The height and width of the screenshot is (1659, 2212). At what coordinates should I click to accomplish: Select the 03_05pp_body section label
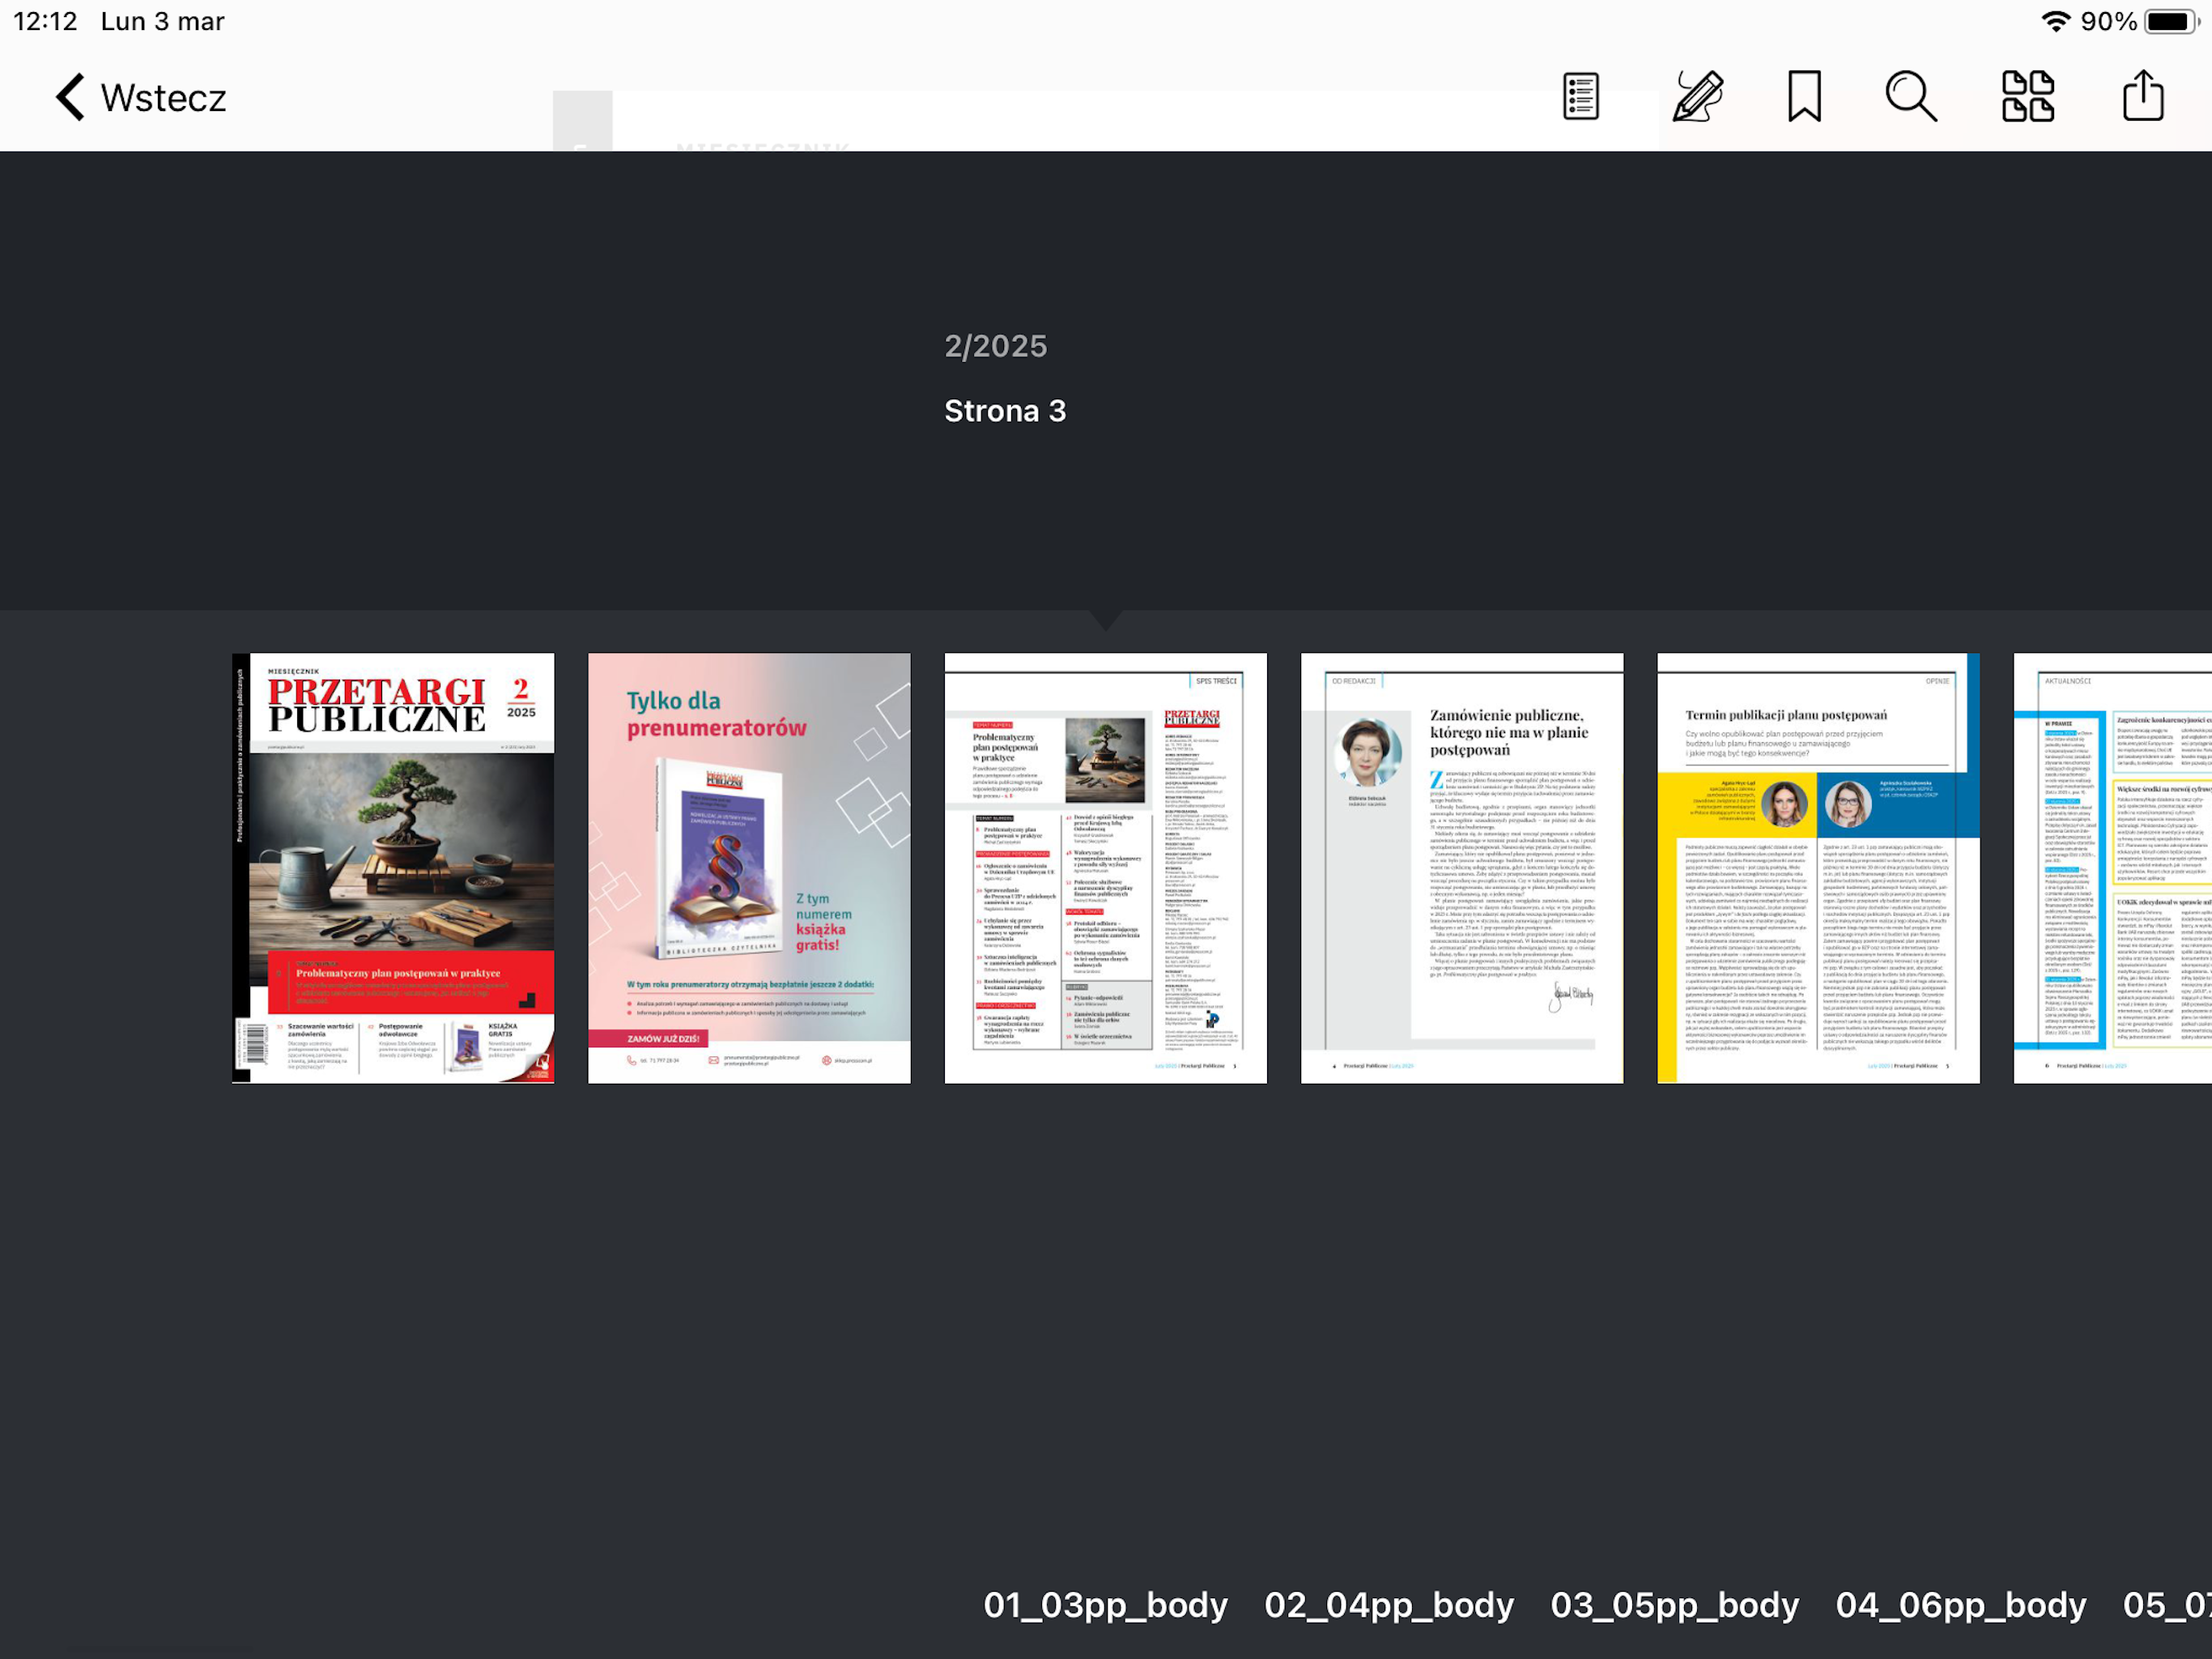tap(1675, 1605)
